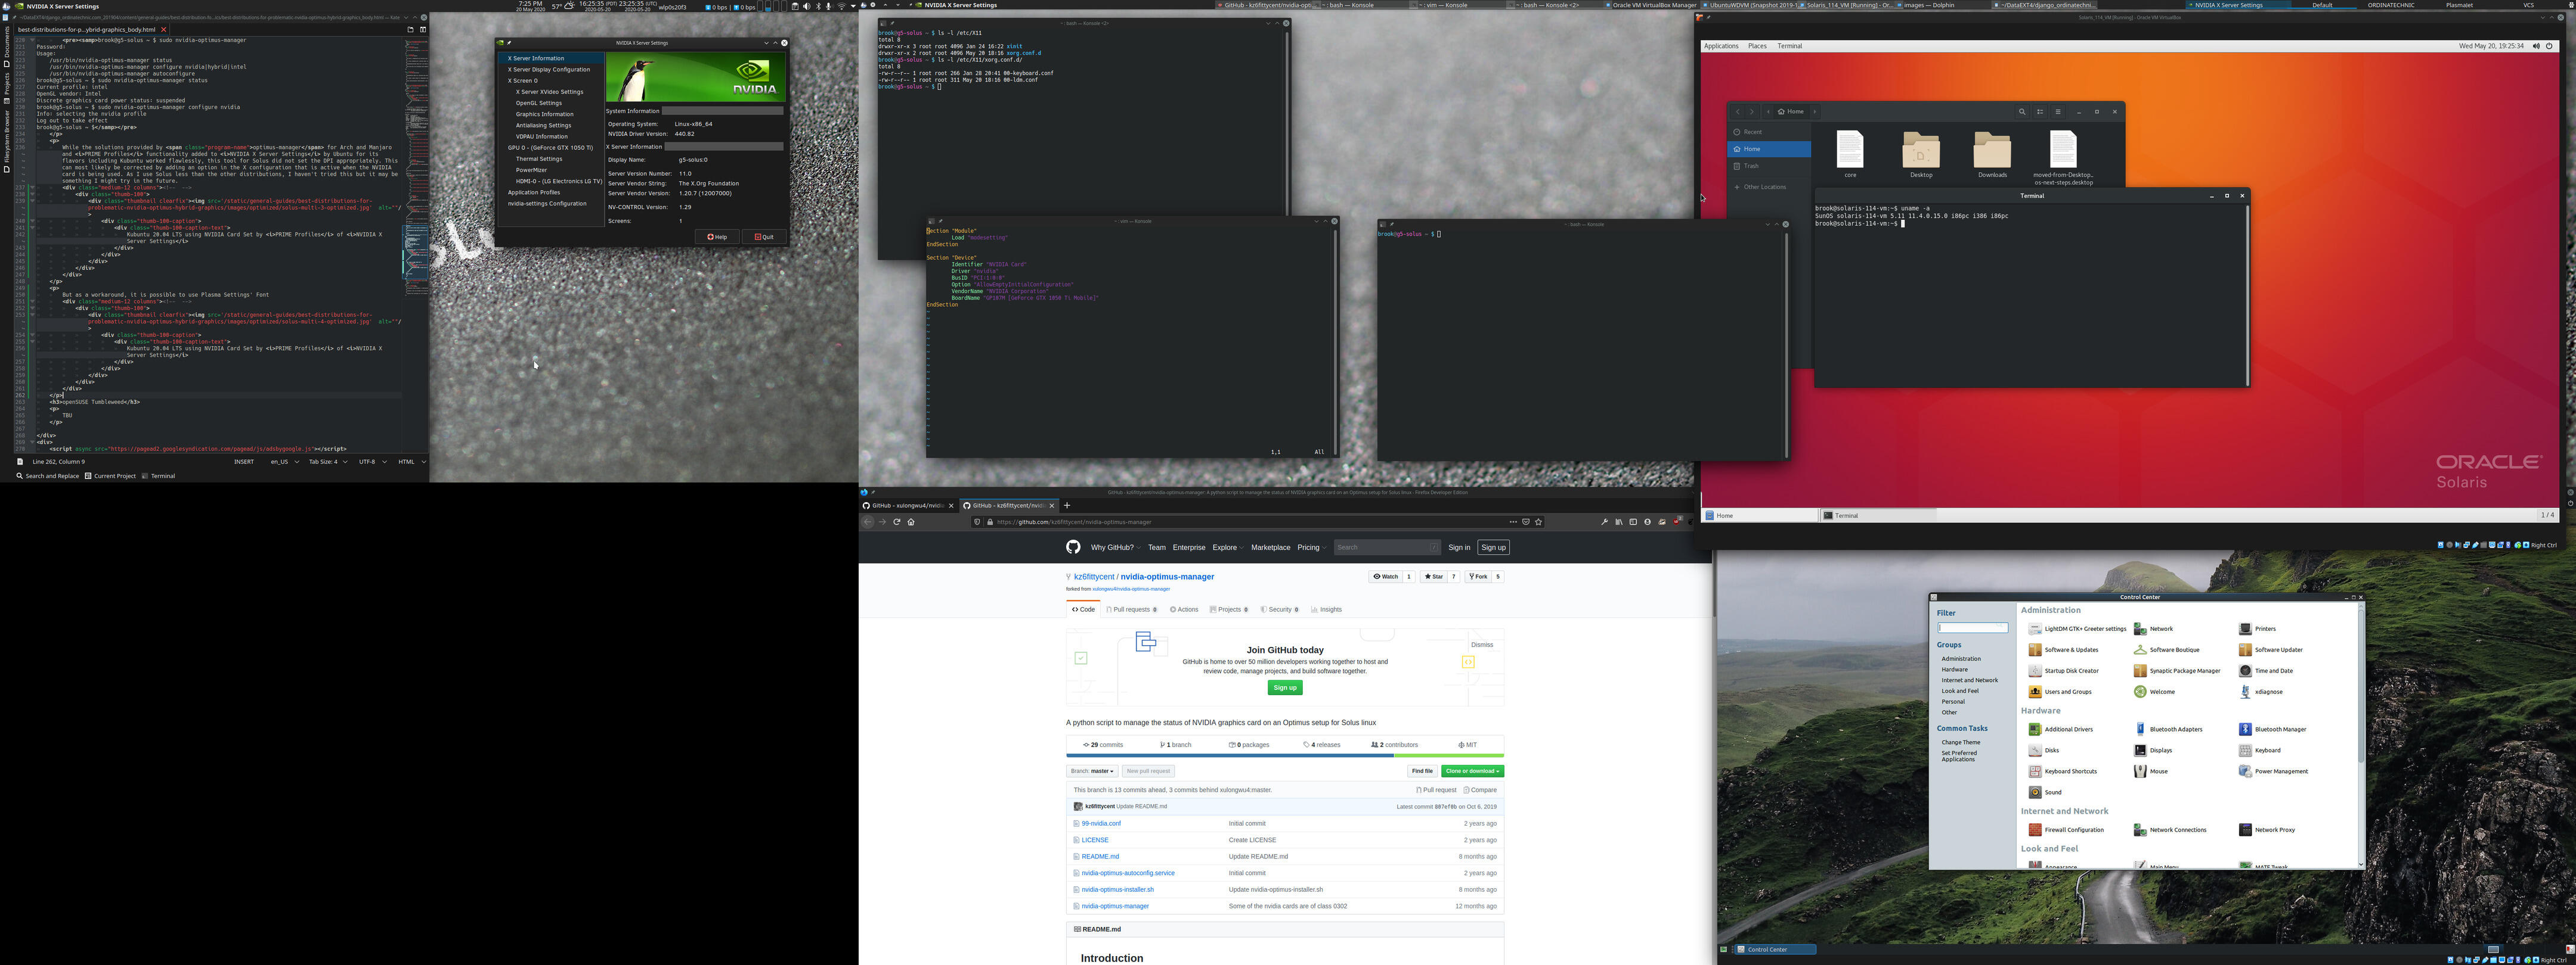Click the Firefox home button

click(911, 521)
